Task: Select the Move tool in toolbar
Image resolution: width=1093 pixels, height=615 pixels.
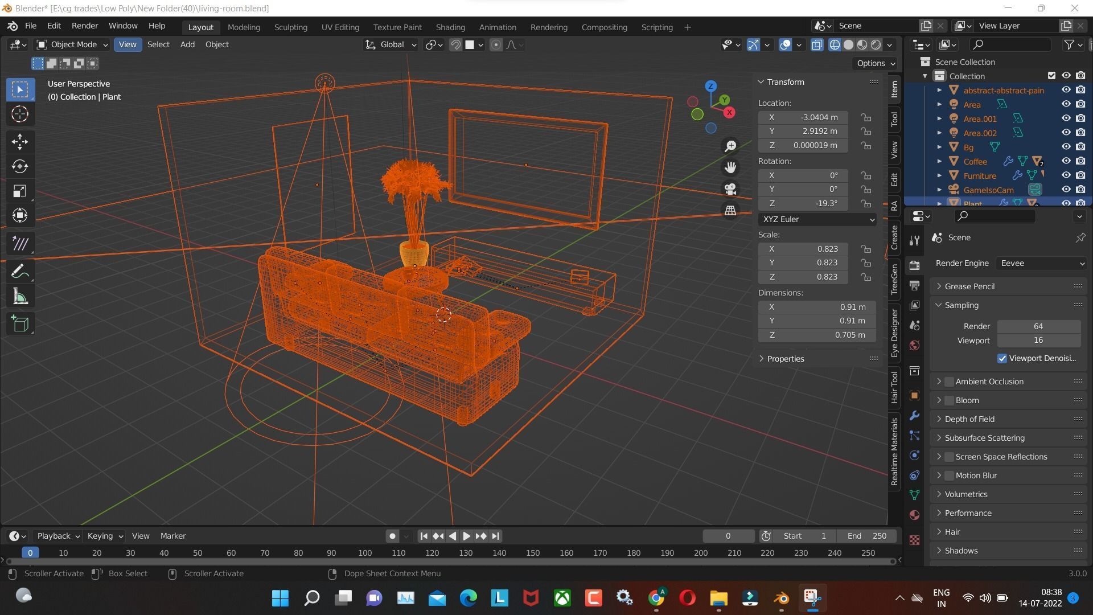Action: click(20, 141)
